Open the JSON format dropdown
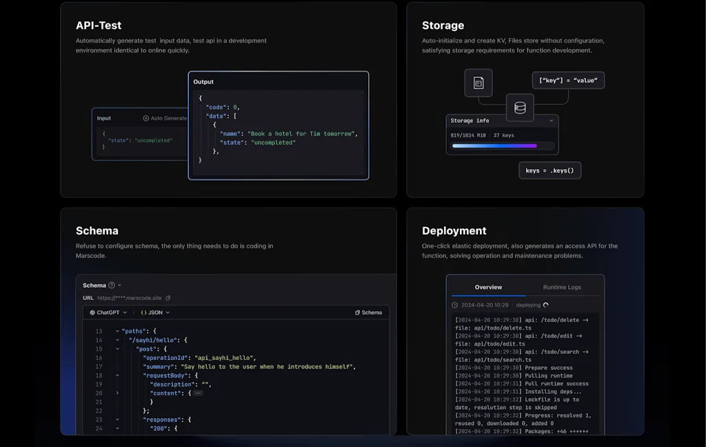This screenshot has width=706, height=447. coord(166,312)
